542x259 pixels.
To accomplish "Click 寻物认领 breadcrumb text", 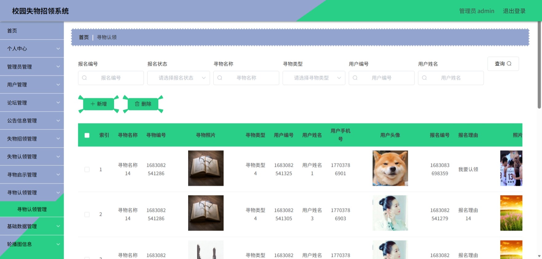I will [x=107, y=37].
